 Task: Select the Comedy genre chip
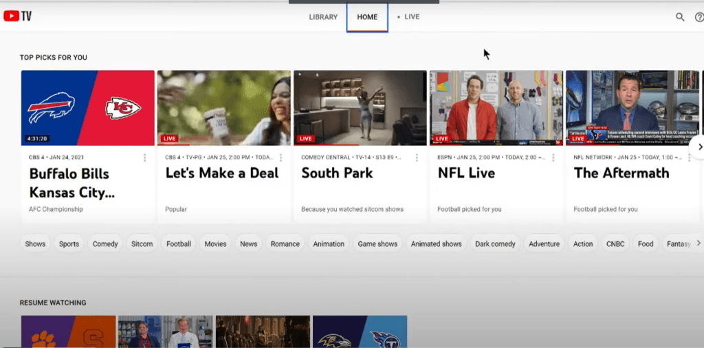pos(105,244)
